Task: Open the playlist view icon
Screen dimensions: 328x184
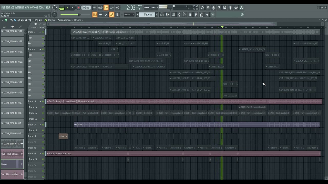Action: pos(162,15)
